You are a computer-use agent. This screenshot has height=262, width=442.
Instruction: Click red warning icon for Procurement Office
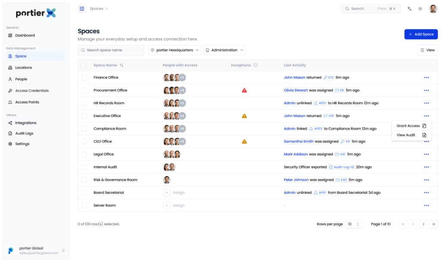click(x=244, y=90)
